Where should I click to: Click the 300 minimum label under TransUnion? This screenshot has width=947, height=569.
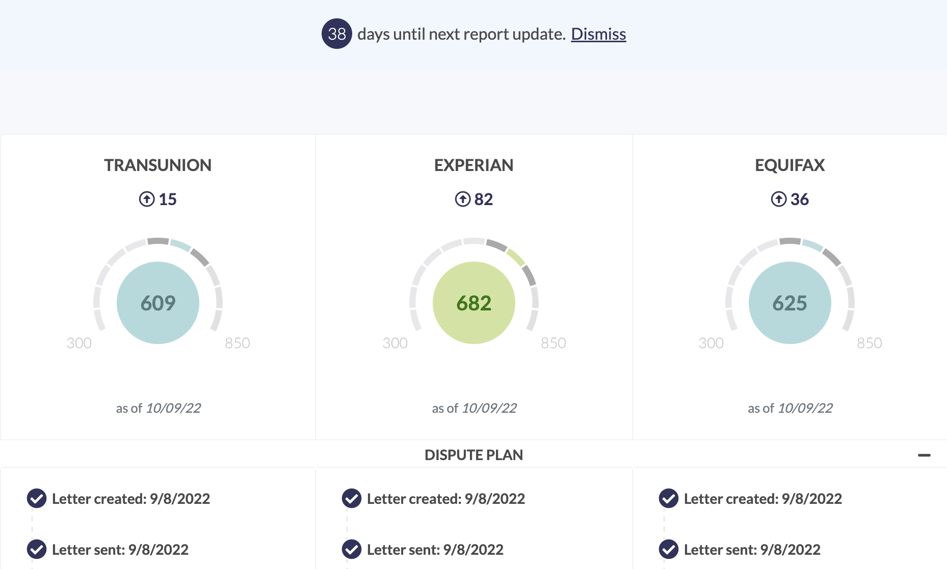[x=79, y=343]
